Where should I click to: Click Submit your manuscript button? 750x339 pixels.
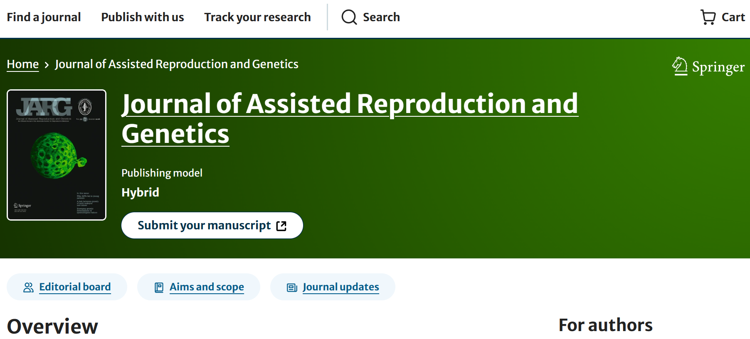click(x=212, y=226)
